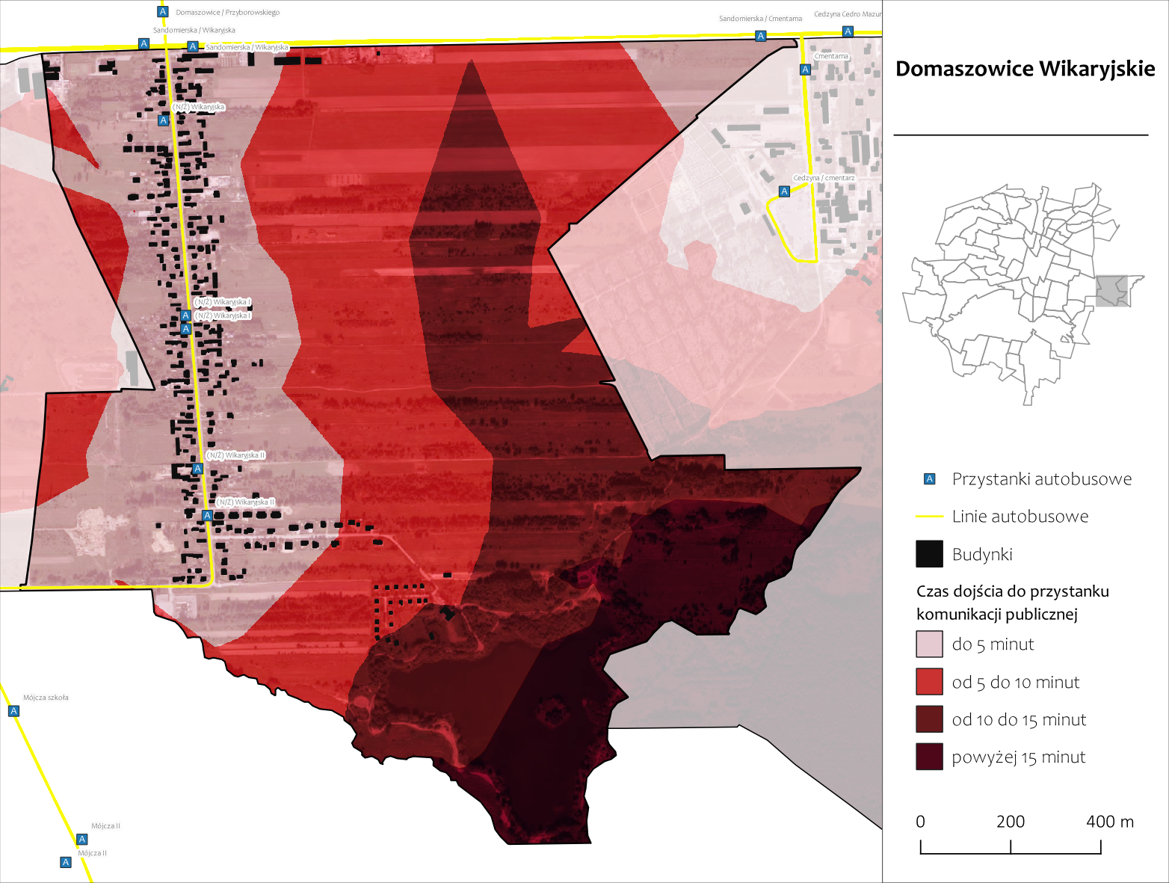
Task: Select the gray highlighted district in the inset map
Action: click(x=1113, y=290)
